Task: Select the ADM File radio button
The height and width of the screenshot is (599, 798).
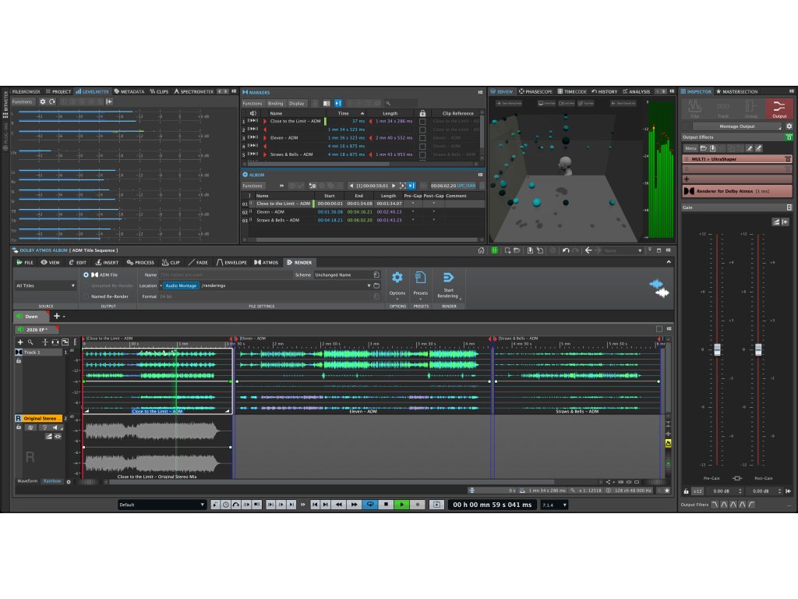Action: tap(87, 275)
